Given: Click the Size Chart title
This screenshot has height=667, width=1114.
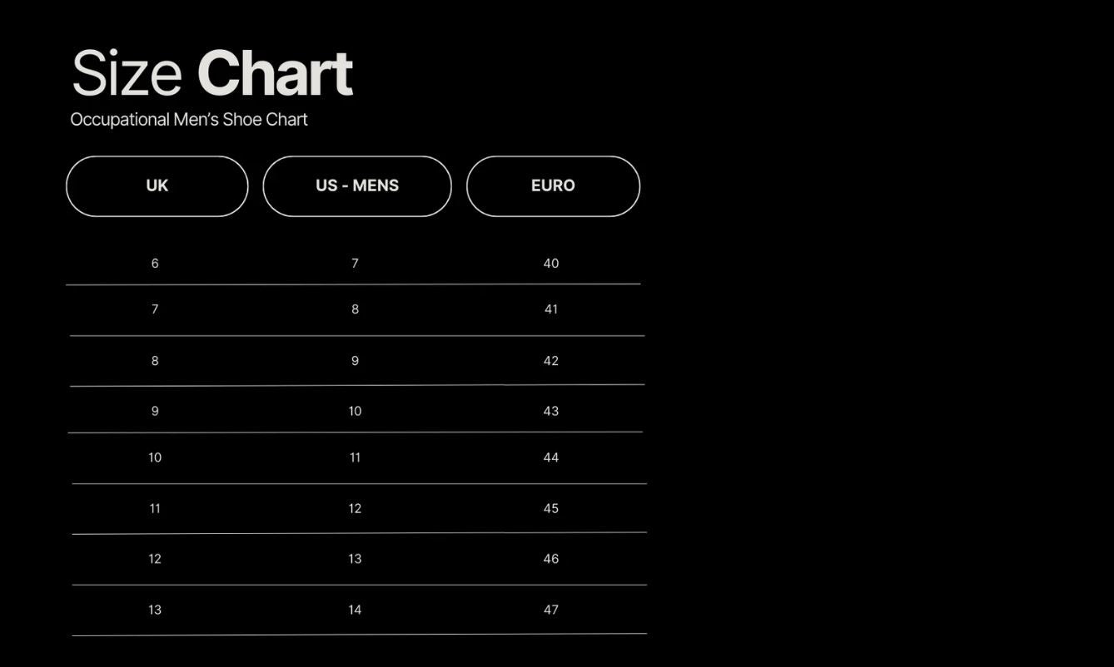Looking at the screenshot, I should click(x=212, y=74).
